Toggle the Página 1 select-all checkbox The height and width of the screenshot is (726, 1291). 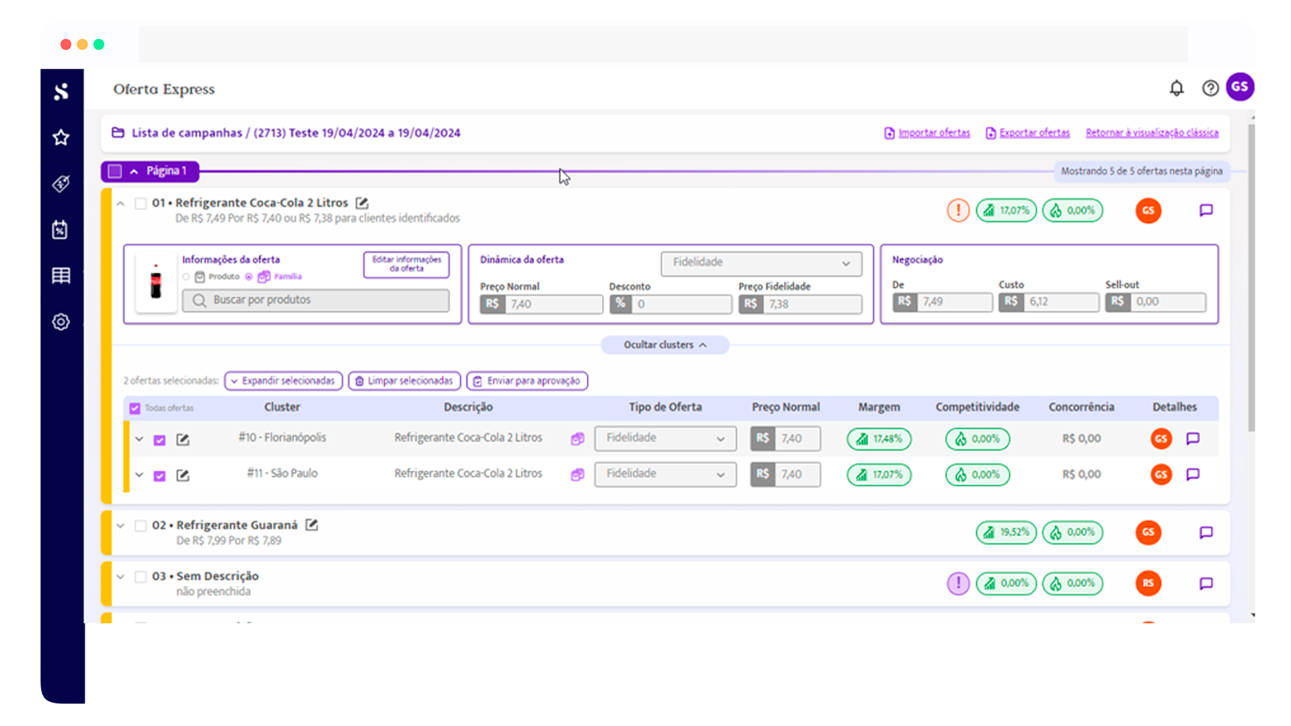pos(115,171)
